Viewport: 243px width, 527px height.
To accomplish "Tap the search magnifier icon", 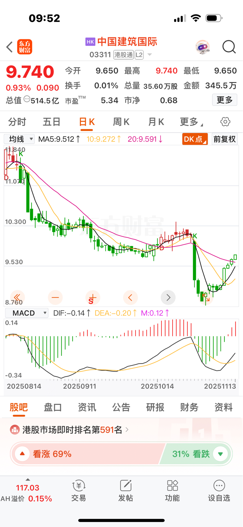I will click(229, 47).
